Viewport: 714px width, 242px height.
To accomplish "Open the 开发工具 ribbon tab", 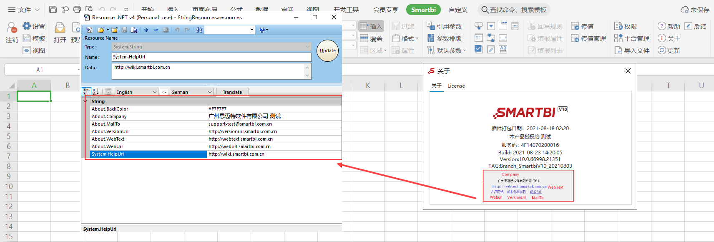I will [x=346, y=10].
